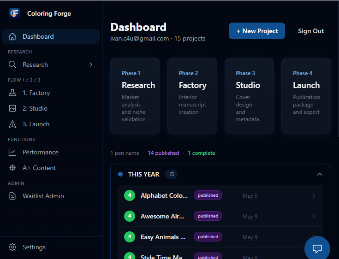Click the 1 pen name text
The height and width of the screenshot is (259, 339).
point(125,153)
